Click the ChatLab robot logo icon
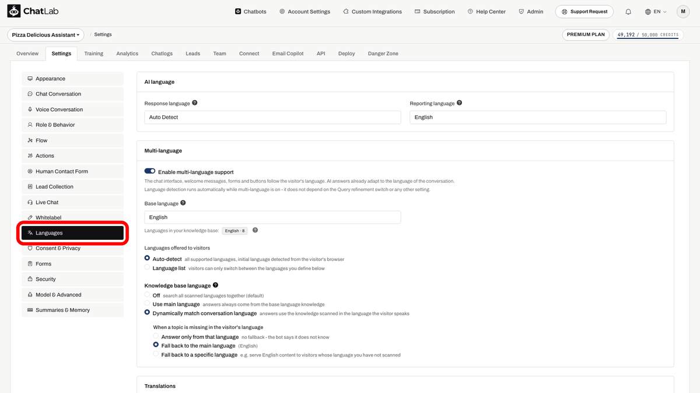Image resolution: width=700 pixels, height=393 pixels. (15, 12)
